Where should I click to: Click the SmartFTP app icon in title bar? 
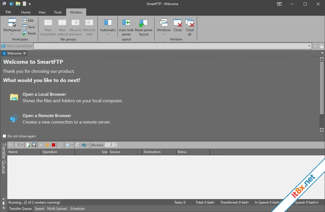point(4,4)
